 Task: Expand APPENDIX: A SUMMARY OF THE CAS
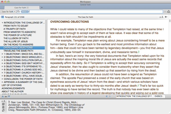point(2,82)
